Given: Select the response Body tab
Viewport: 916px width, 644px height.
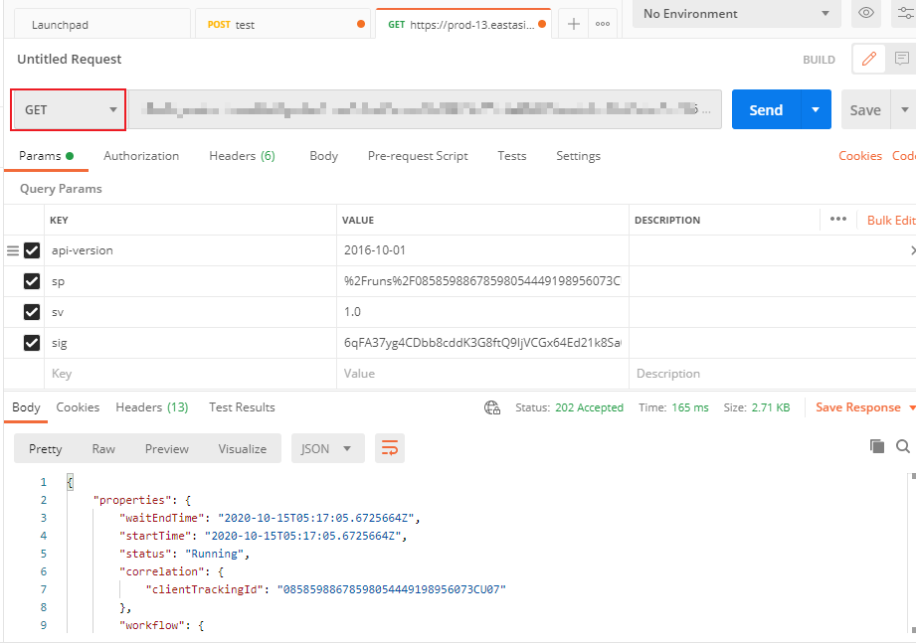Looking at the screenshot, I should (x=26, y=407).
